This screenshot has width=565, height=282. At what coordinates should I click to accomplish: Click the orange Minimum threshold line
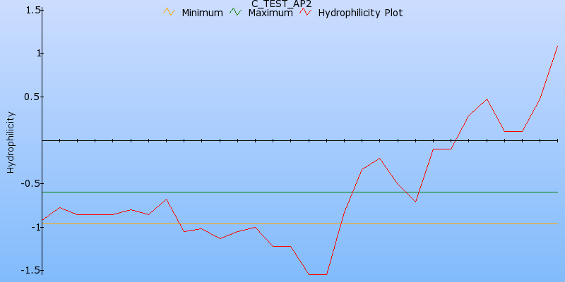[x=299, y=223]
